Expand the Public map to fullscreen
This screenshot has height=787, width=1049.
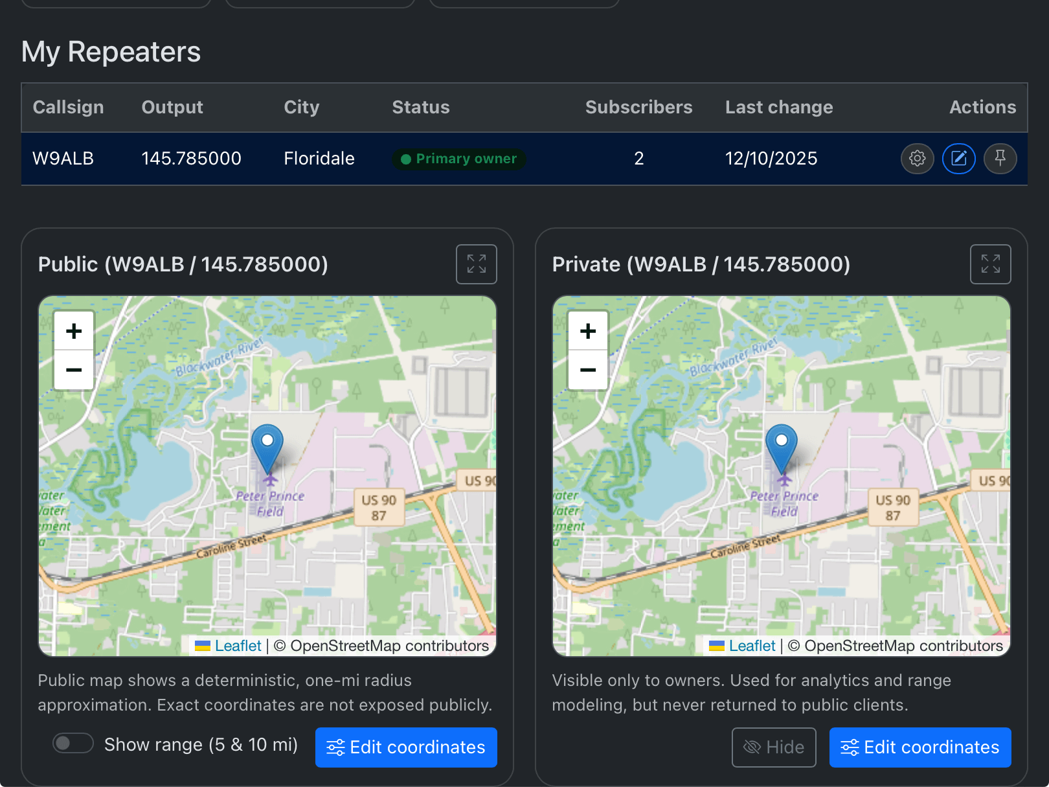476,264
